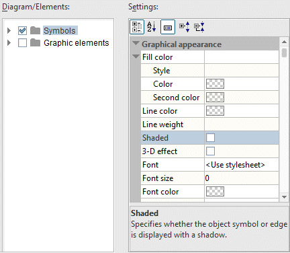Collapse the Fill color property group
Image resolution: width=290 pixels, height=253 pixels.
click(x=136, y=57)
